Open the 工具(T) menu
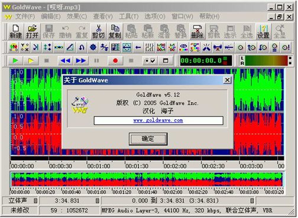 click(129, 17)
